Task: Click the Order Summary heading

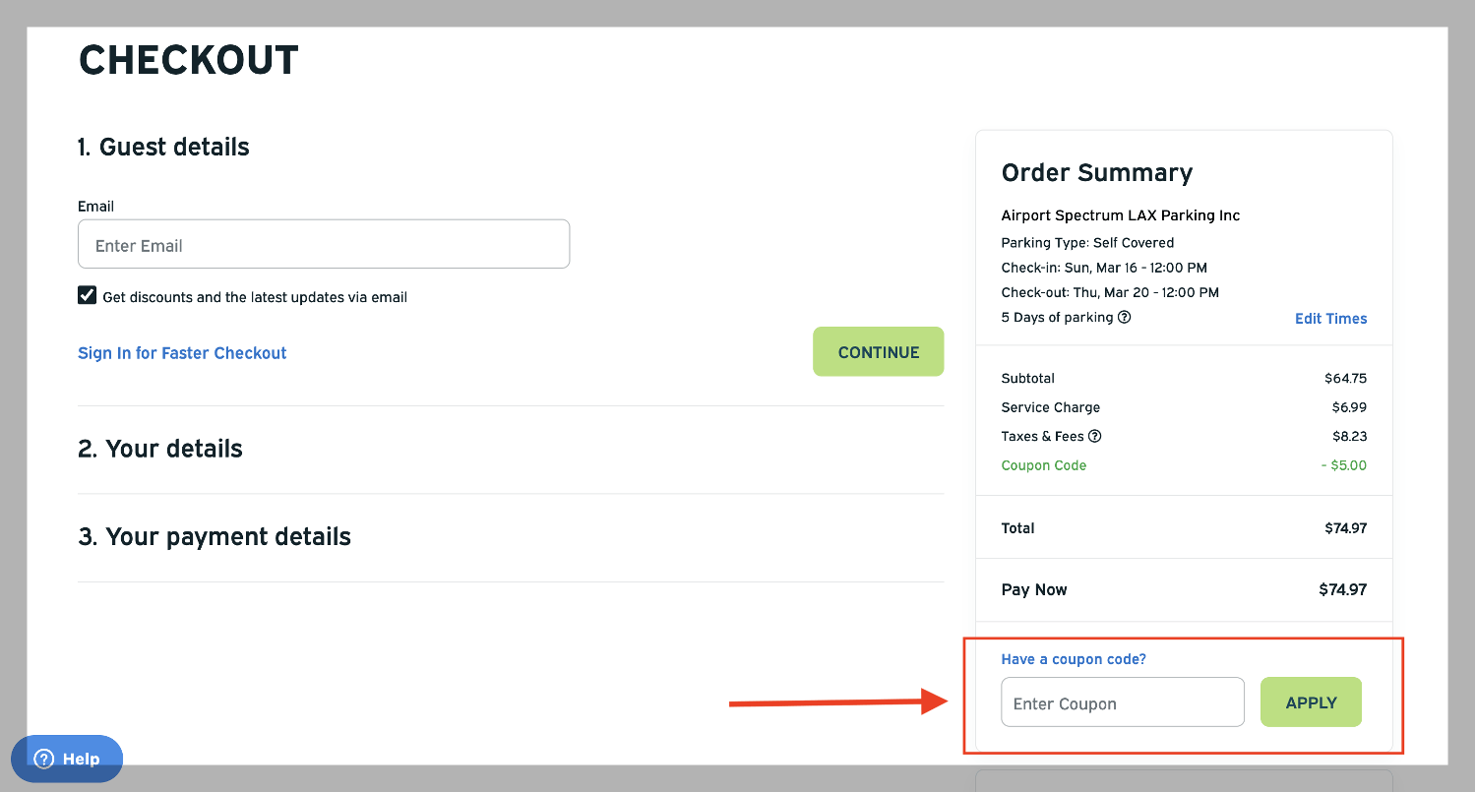Action: (1096, 173)
